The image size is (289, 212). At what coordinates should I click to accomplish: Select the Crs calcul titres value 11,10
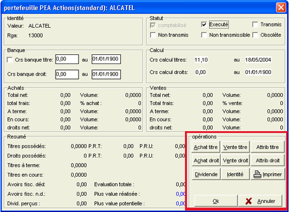coord(201,60)
